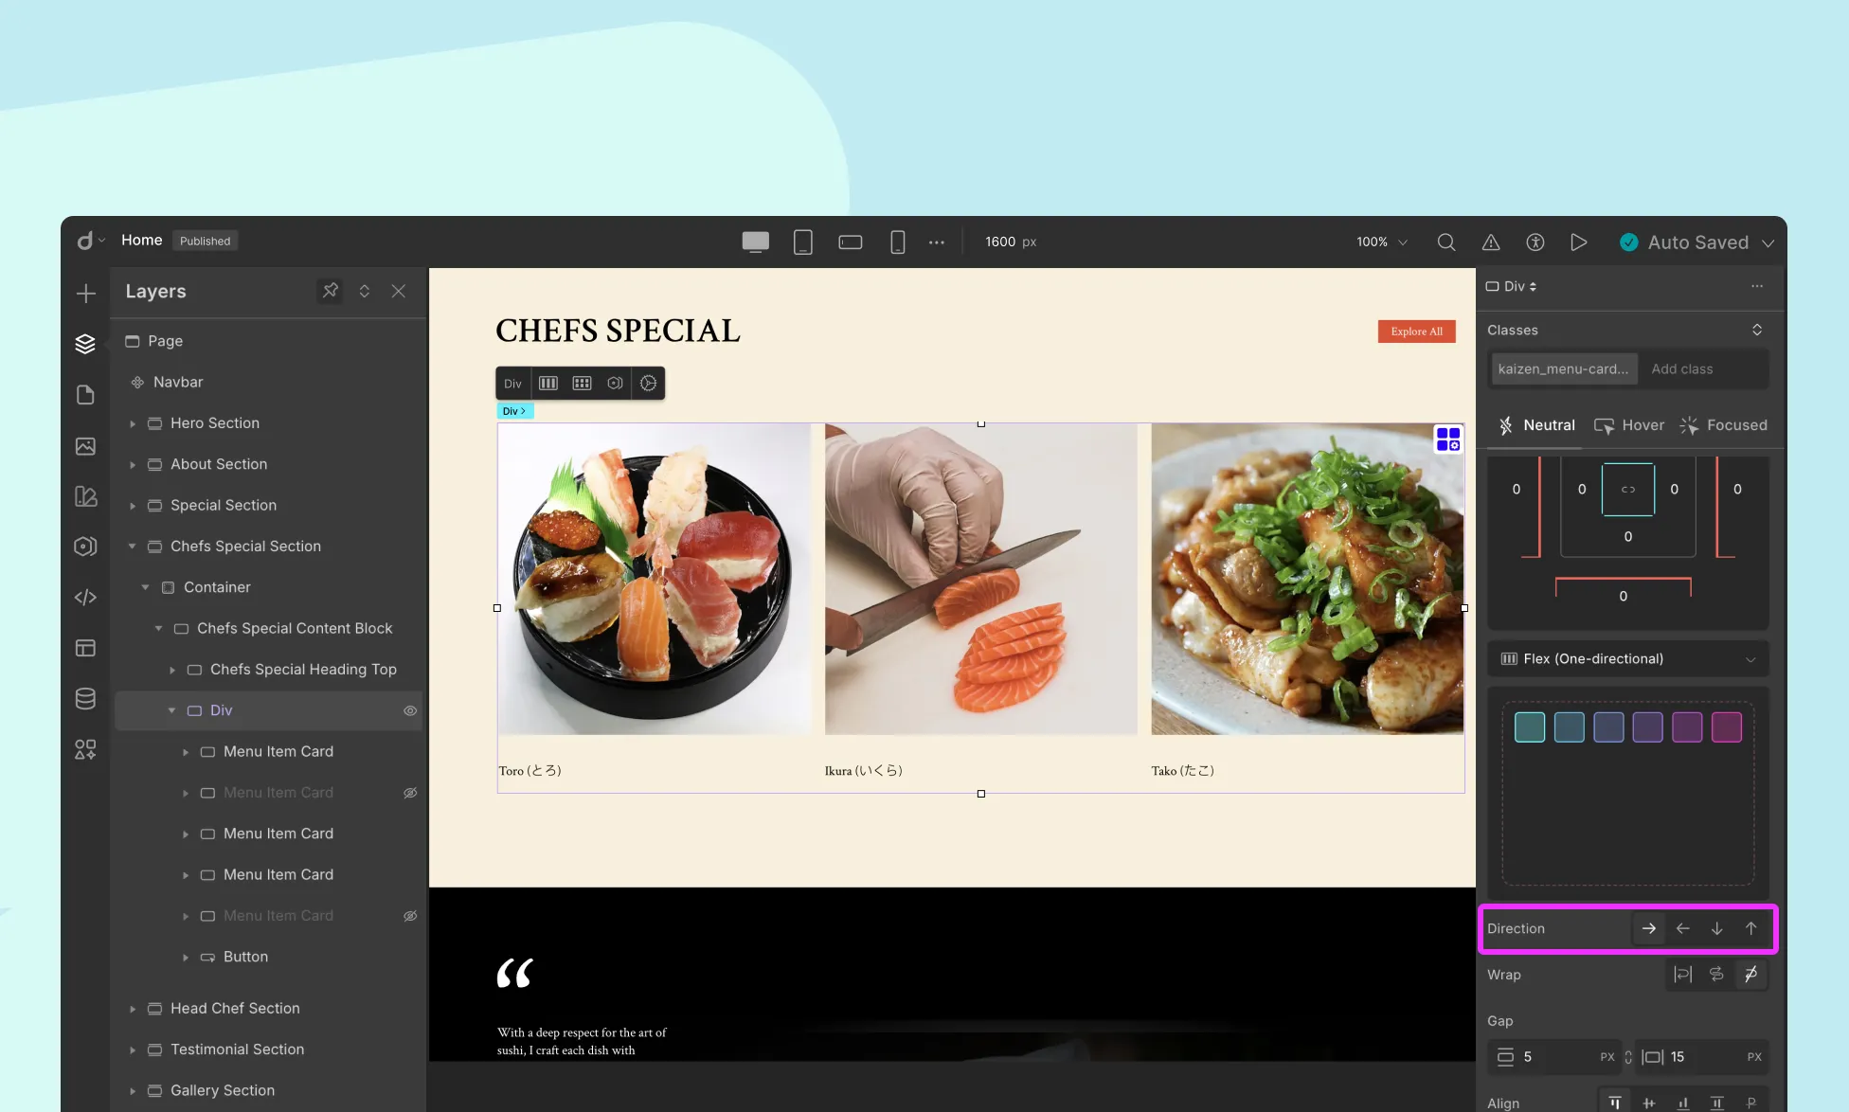Switch to the Hover state tab
The height and width of the screenshot is (1112, 1849).
pyautogui.click(x=1629, y=425)
